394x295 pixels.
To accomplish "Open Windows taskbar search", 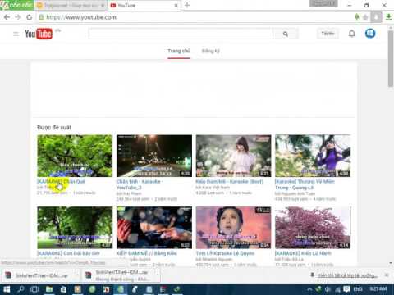I will pyautogui.click(x=21, y=289).
